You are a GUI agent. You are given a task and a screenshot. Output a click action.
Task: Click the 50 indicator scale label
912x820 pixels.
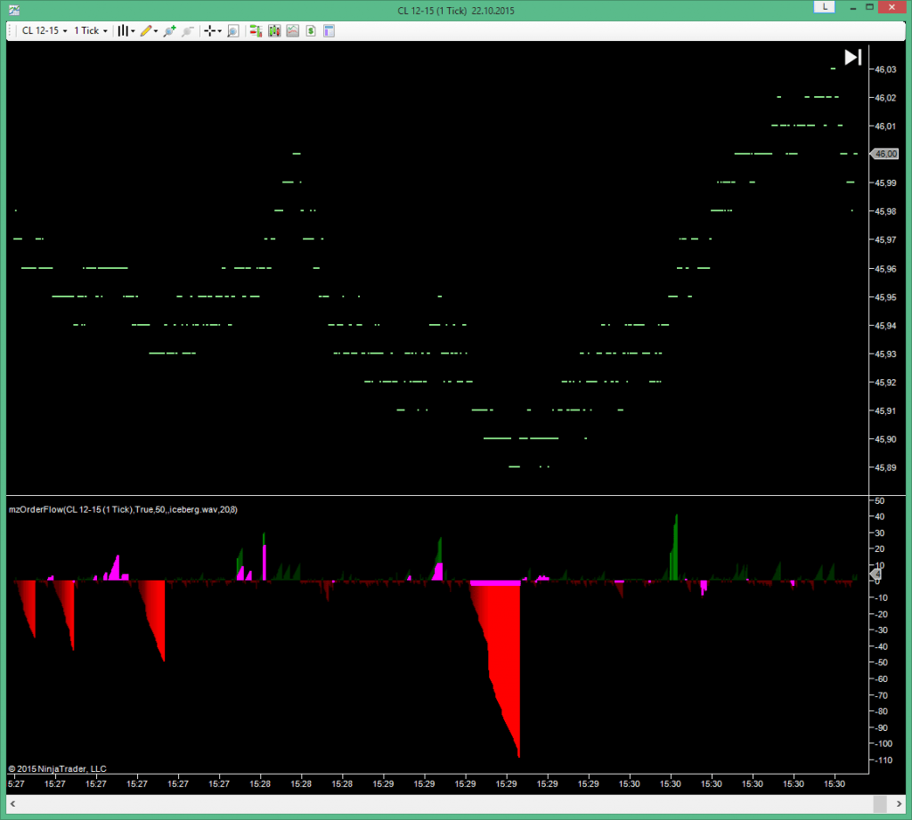click(x=880, y=500)
